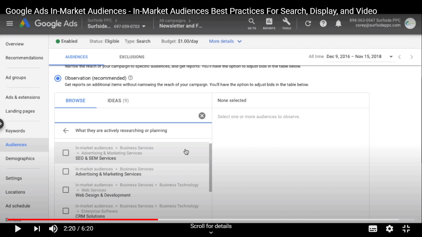This screenshot has height=237, width=422.
Task: Toggle video subtitles
Action: [373, 229]
